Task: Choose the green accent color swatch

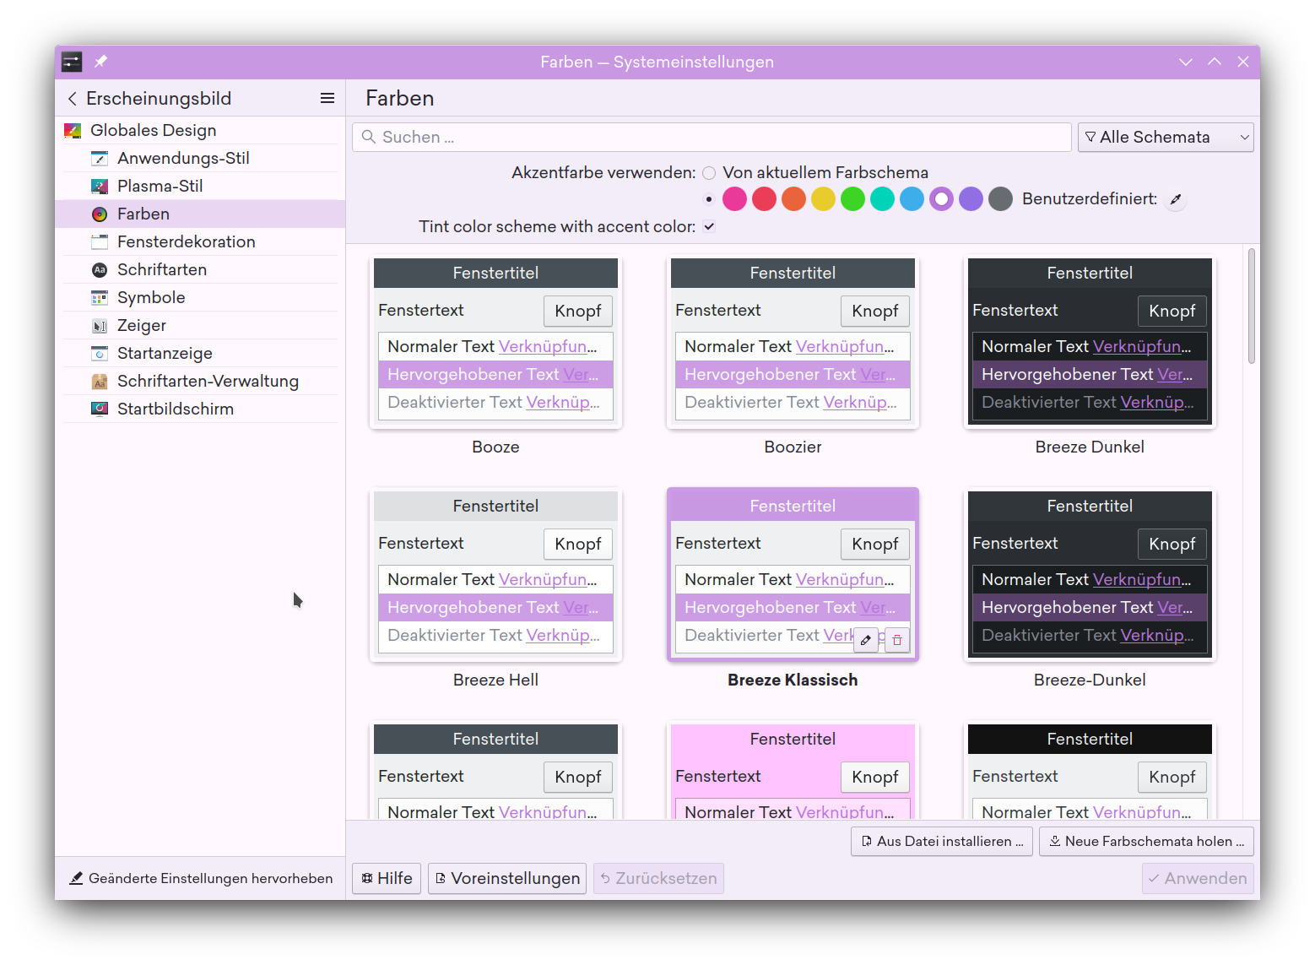Action: click(x=852, y=198)
